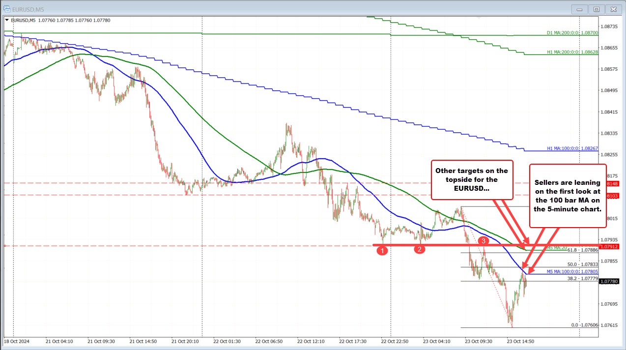Click the 1.08255 price scale value
626x350 pixels.
[610, 154]
